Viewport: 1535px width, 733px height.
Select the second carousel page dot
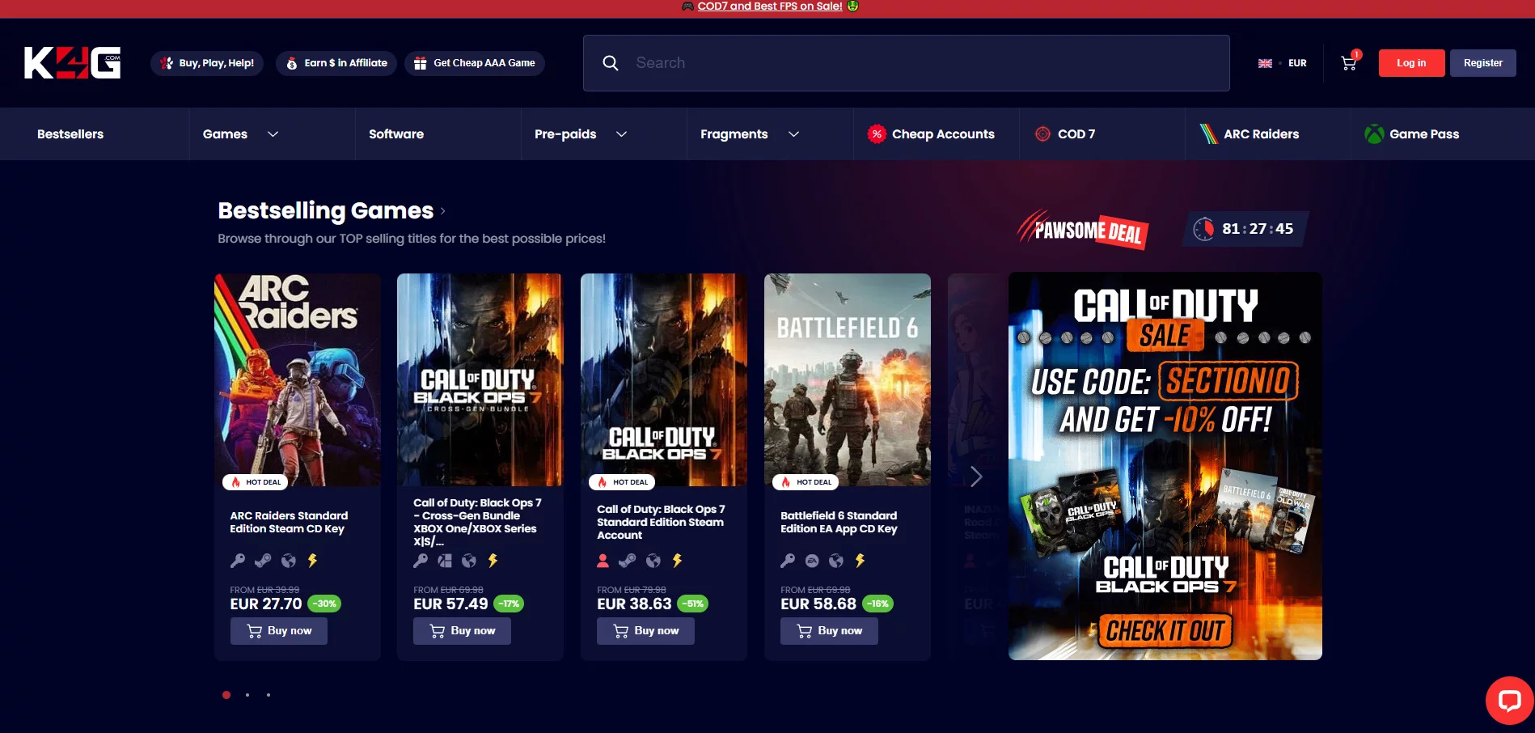247,695
